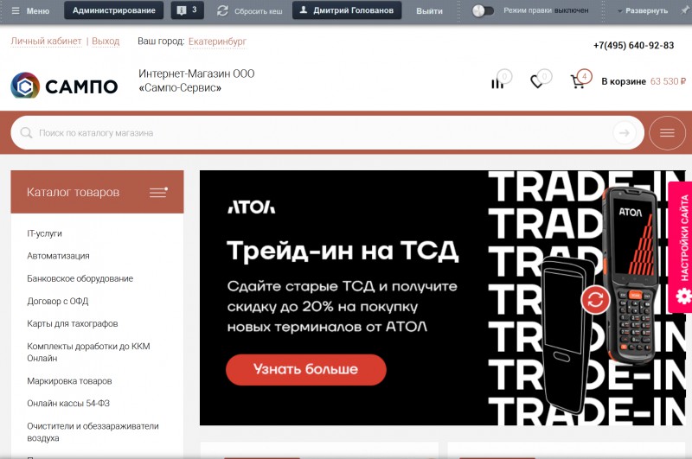The width and height of the screenshot is (692, 459).
Task: Open product comparison bars icon
Action: [497, 82]
